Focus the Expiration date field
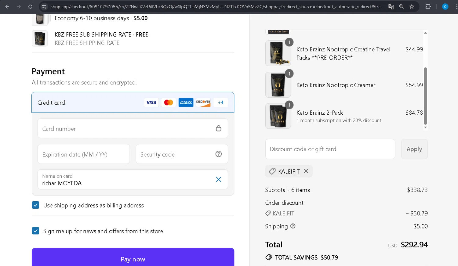Screen dimensions: 458x266 pyautogui.click(x=84, y=154)
